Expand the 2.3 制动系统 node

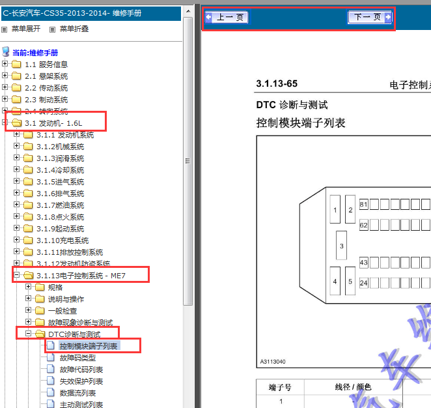5,98
